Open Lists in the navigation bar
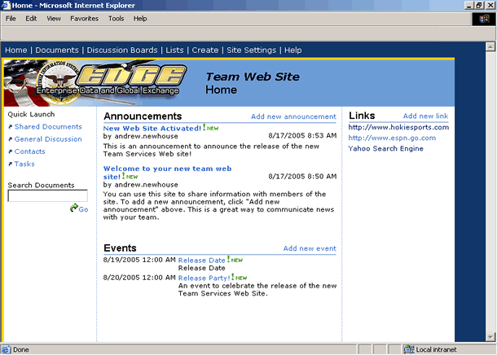 (174, 50)
